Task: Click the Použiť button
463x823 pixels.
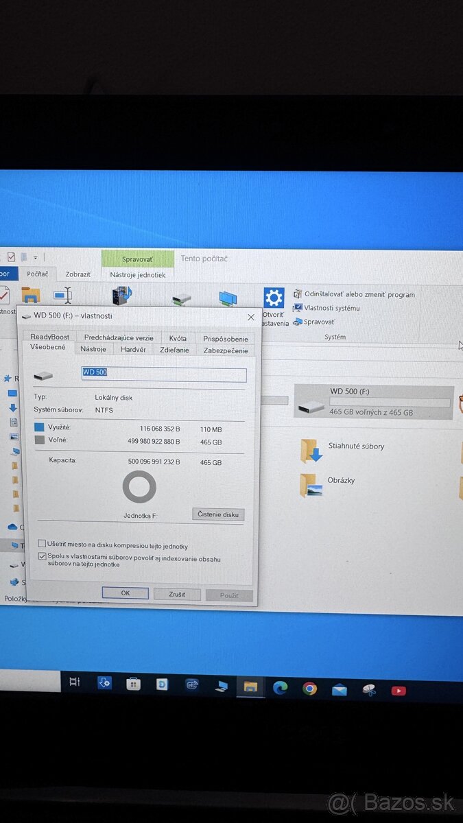Action: tap(229, 595)
